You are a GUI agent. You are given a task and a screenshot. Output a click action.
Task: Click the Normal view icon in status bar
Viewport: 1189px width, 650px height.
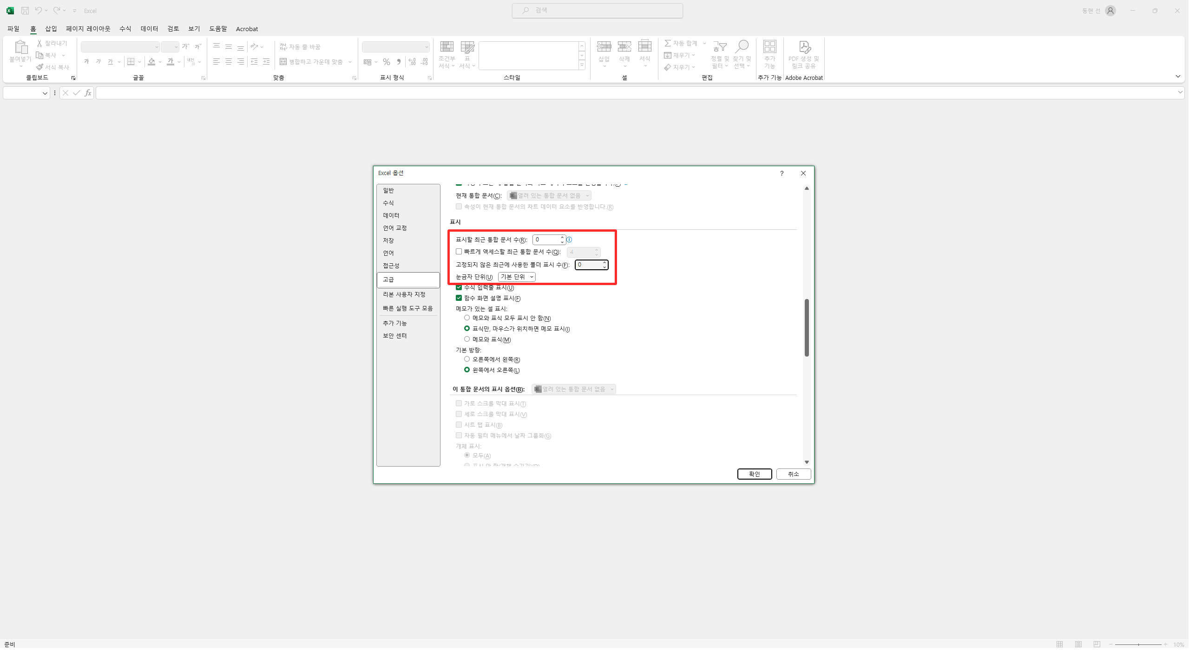(1059, 644)
